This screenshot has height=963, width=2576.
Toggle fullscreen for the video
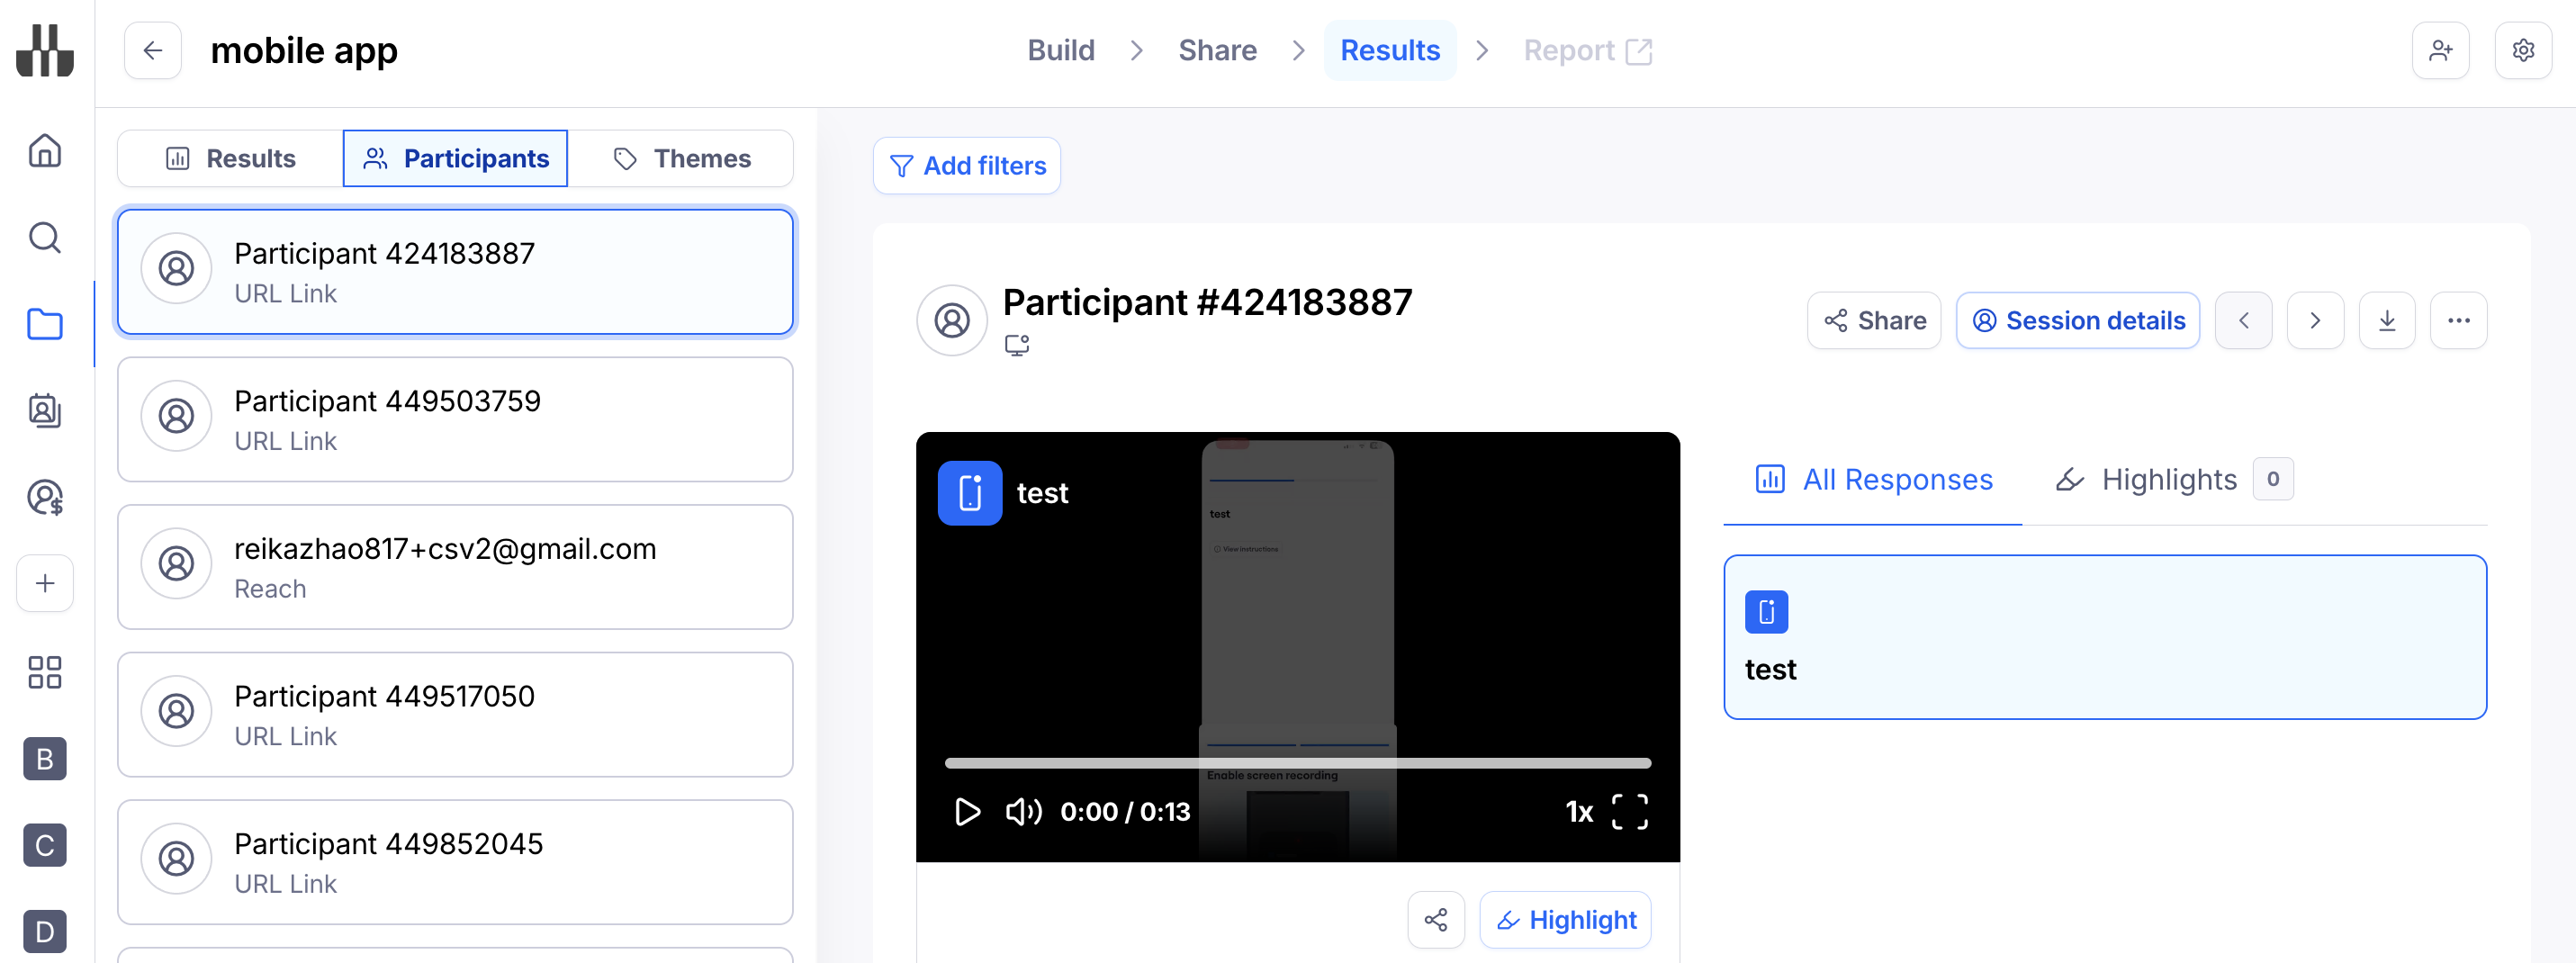[1629, 811]
